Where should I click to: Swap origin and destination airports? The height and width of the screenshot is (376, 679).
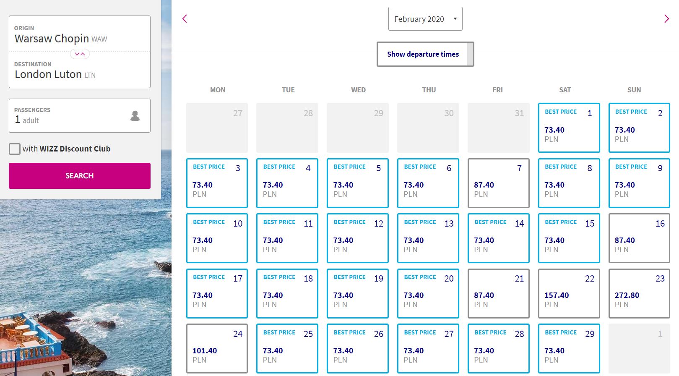pyautogui.click(x=80, y=54)
